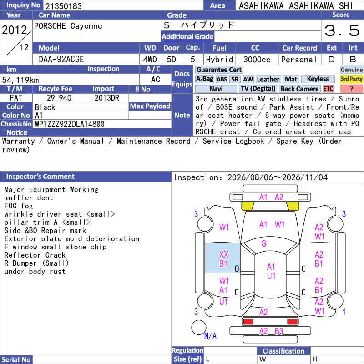
Task: Click the car name PORSCHE Cayenne
Action: tap(68, 26)
